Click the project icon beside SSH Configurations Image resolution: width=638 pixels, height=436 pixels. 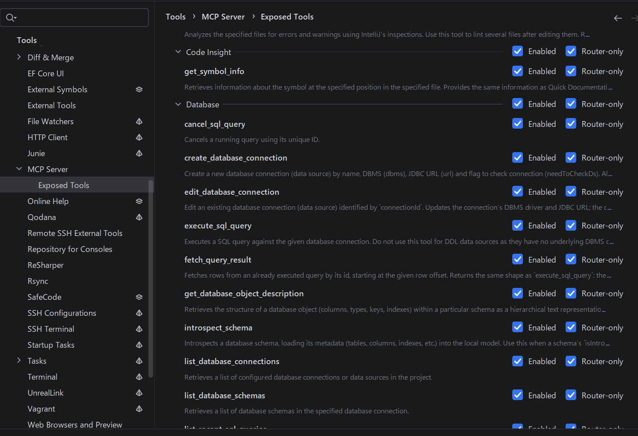(x=139, y=313)
